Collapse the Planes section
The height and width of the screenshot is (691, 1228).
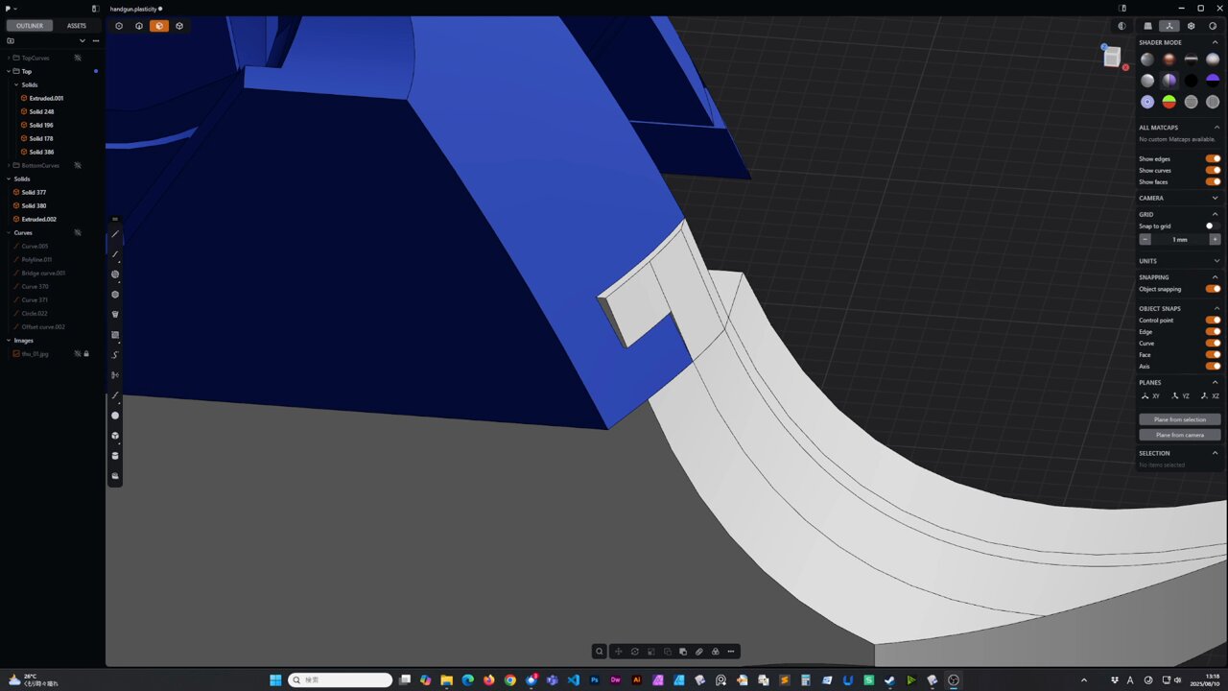coord(1216,382)
